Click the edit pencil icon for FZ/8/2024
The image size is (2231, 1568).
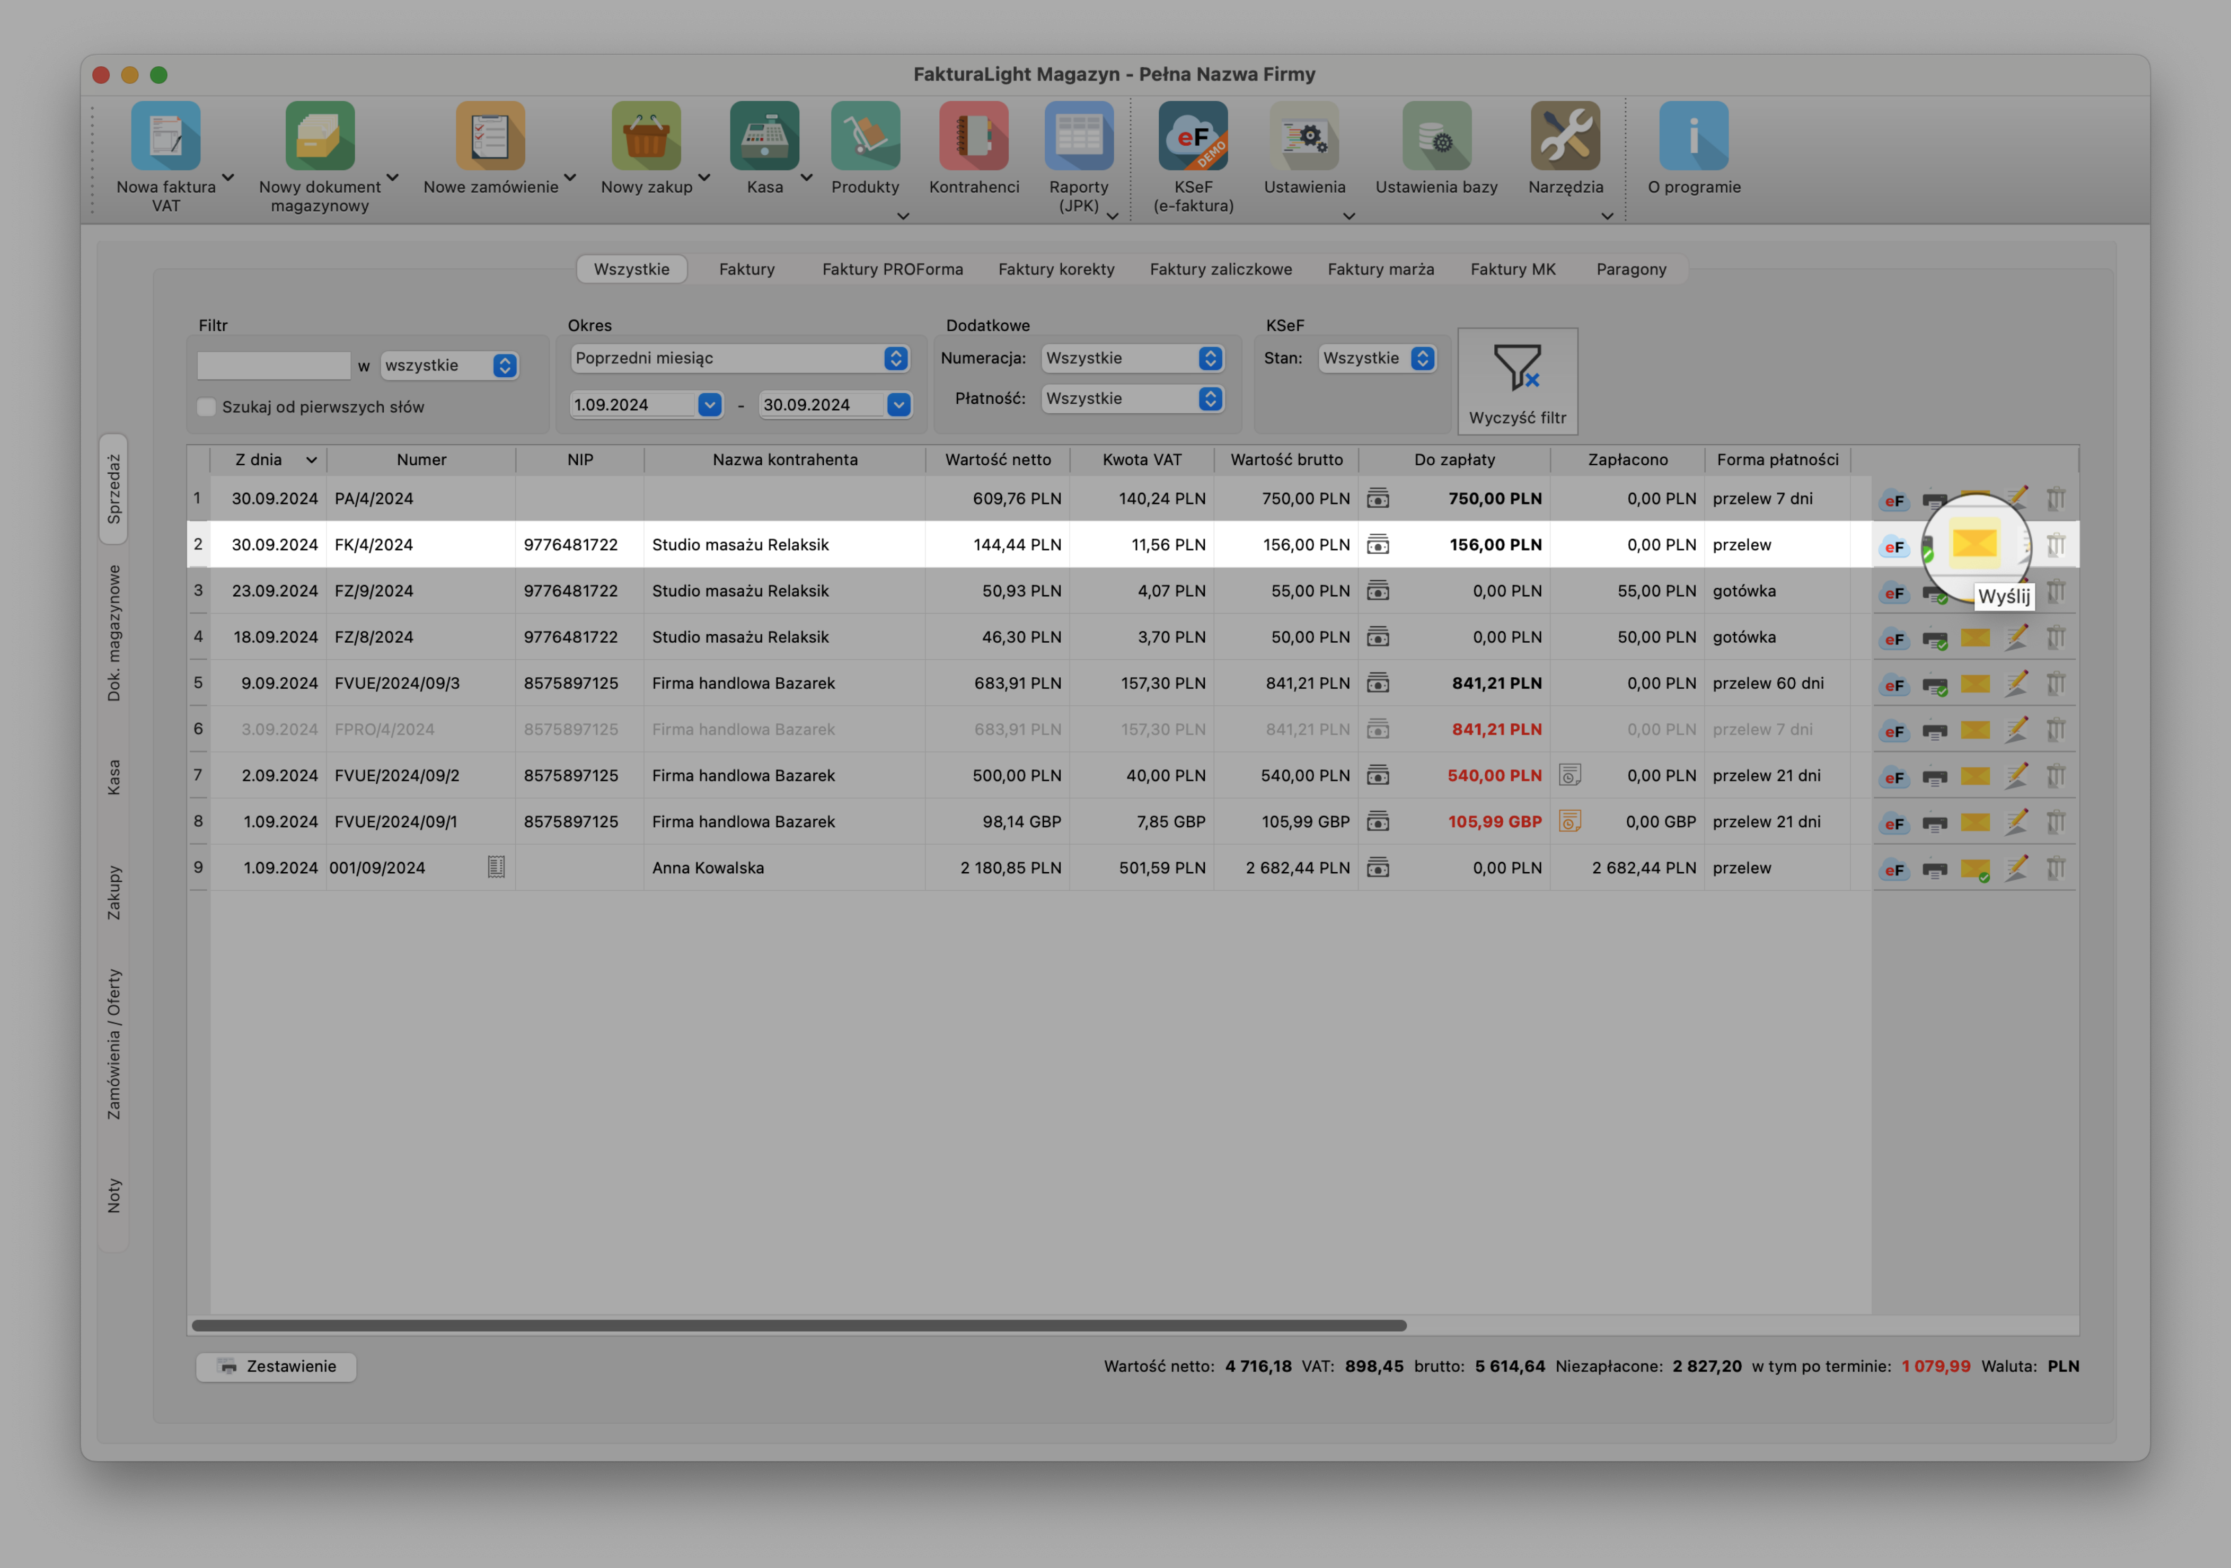(x=2016, y=636)
